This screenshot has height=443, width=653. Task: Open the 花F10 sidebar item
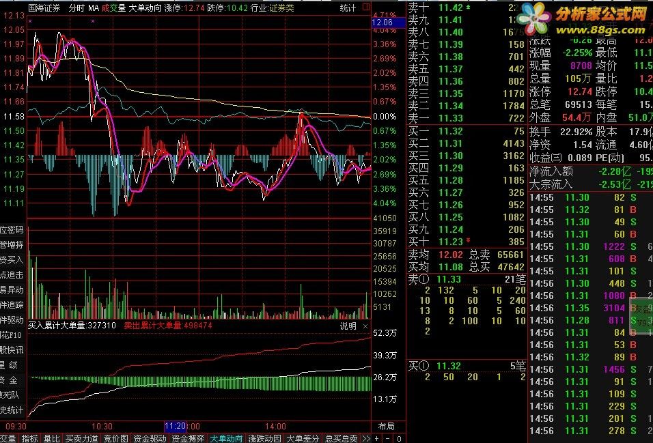coord(11,334)
